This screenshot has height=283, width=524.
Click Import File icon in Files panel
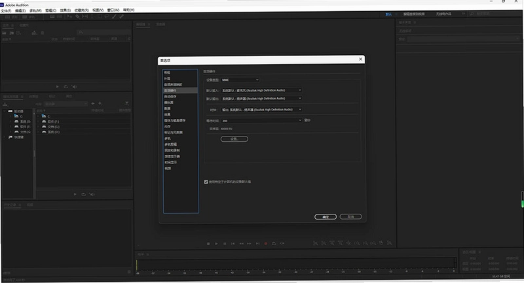pyautogui.click(x=11, y=33)
